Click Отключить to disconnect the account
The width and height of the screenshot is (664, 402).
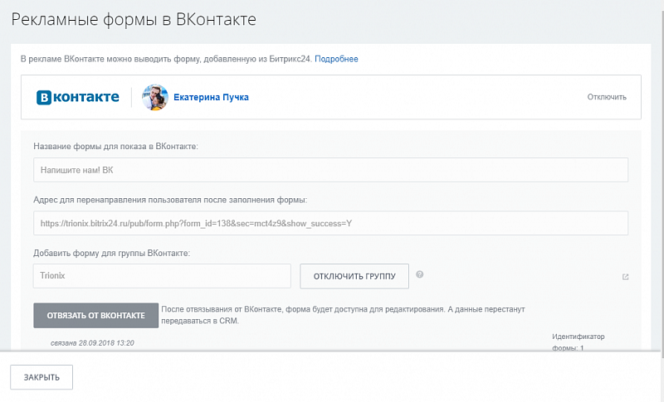pos(607,97)
